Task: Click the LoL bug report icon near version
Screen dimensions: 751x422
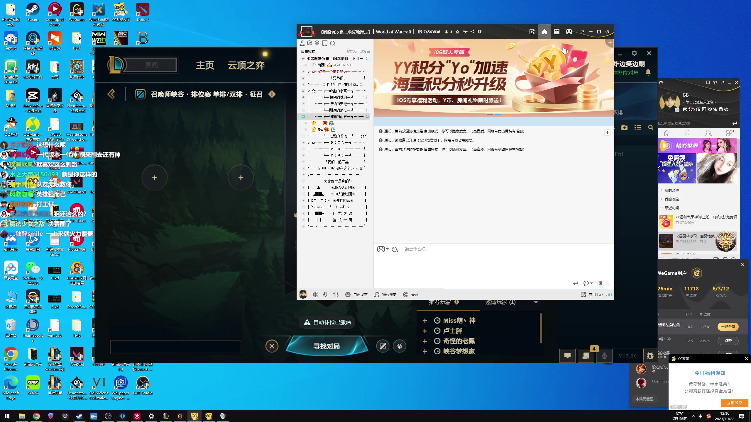Action: coord(650,356)
